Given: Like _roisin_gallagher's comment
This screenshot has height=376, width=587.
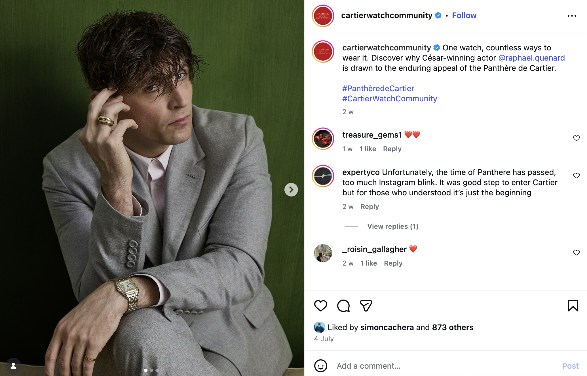Looking at the screenshot, I should (576, 253).
